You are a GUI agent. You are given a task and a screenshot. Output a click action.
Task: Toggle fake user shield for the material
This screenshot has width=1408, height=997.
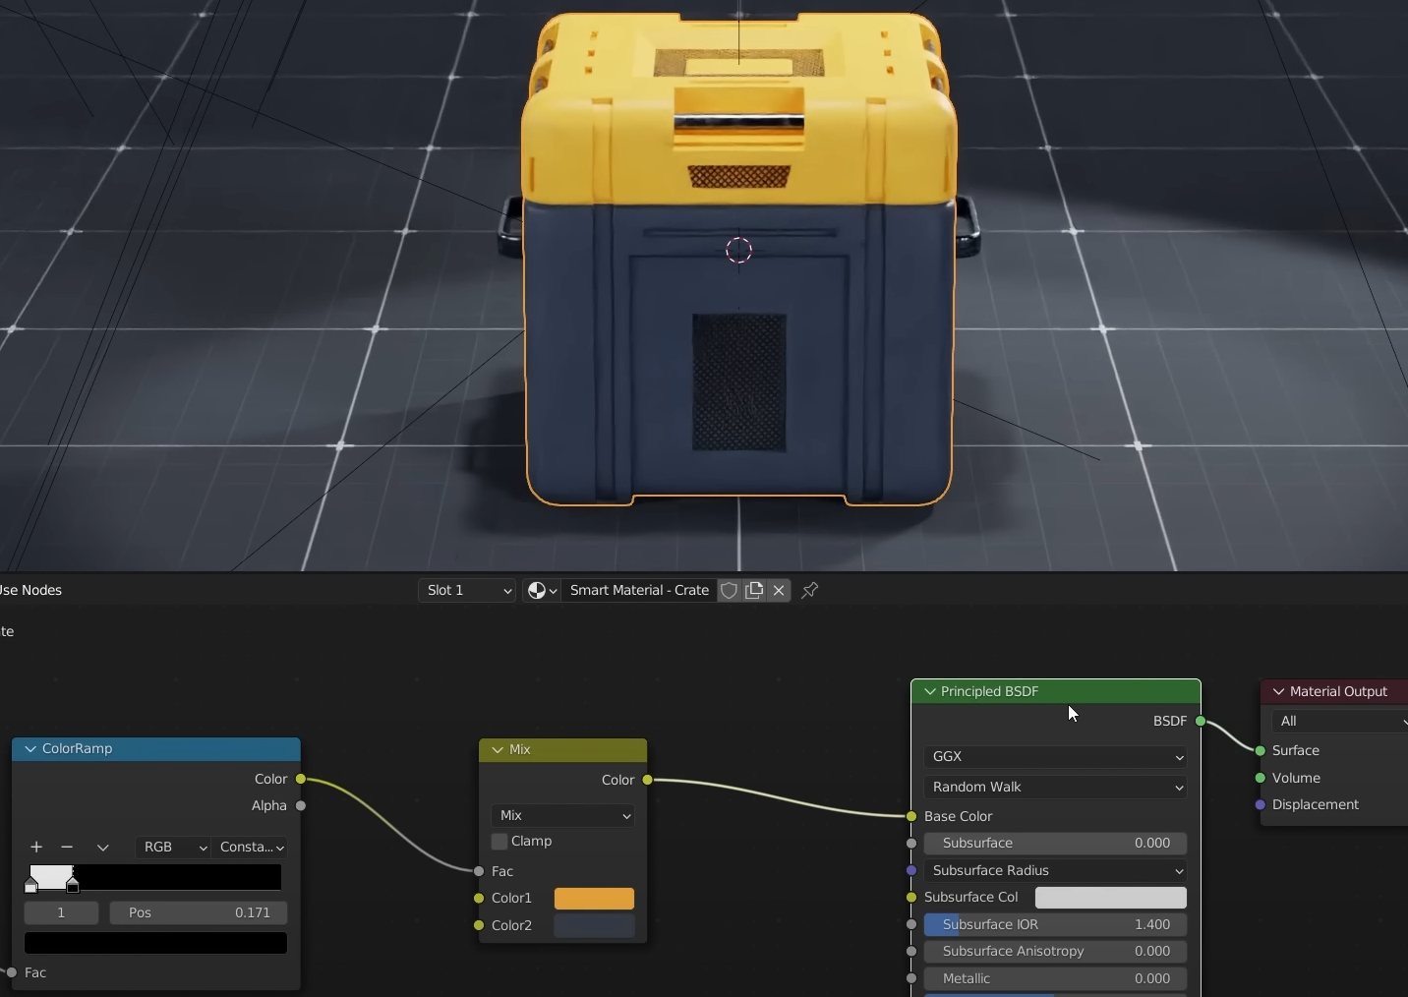[x=729, y=590]
